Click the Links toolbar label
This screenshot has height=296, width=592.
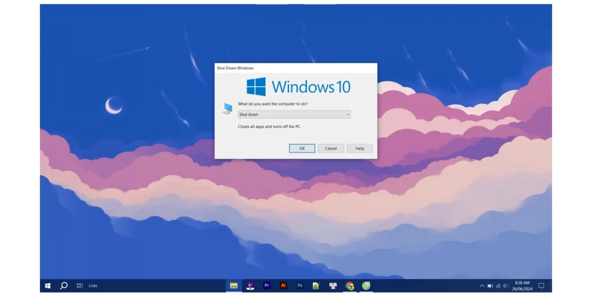pyautogui.click(x=93, y=286)
